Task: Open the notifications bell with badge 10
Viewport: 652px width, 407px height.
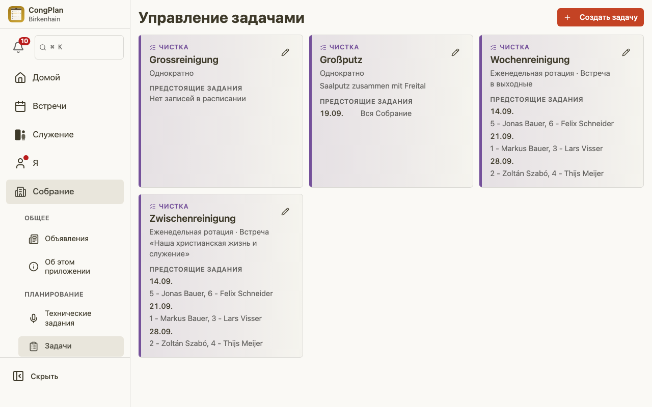Action: tap(18, 47)
